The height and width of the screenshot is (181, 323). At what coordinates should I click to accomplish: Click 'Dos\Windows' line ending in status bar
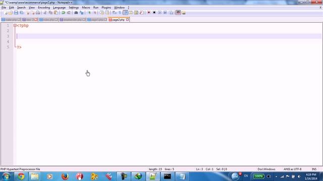(266, 169)
